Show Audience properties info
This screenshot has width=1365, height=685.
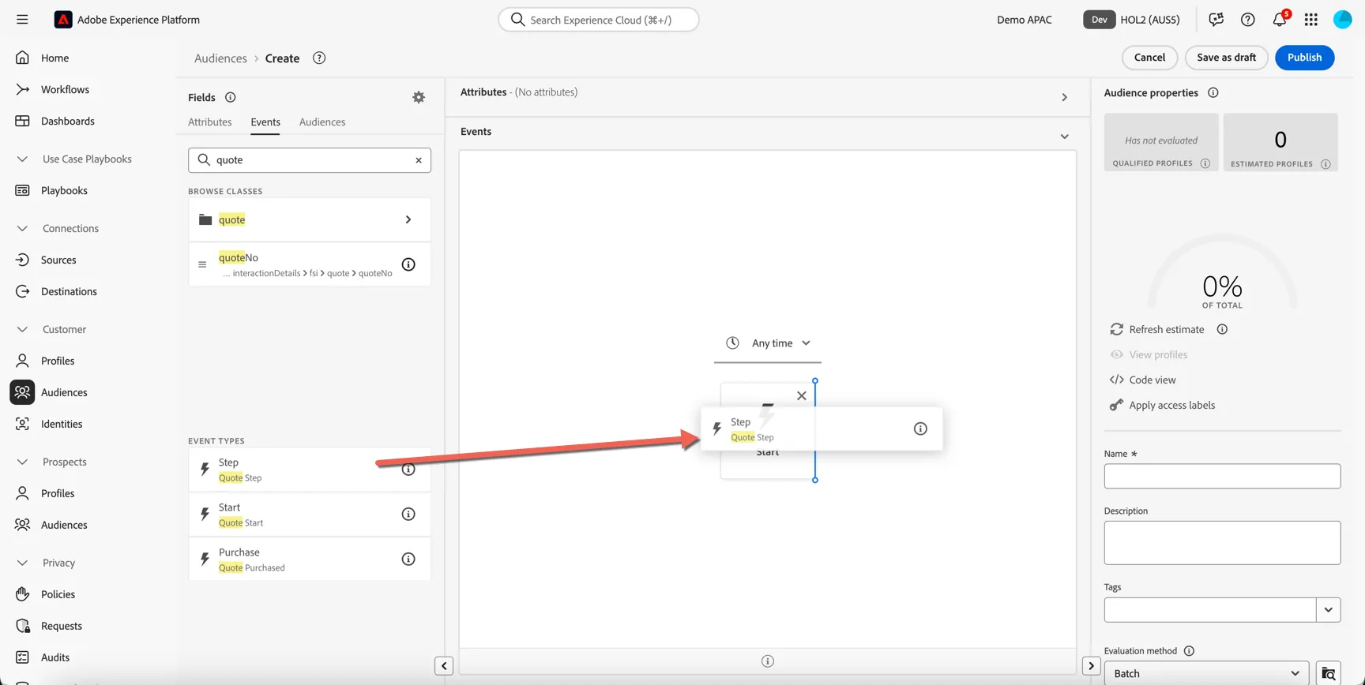coord(1213,93)
